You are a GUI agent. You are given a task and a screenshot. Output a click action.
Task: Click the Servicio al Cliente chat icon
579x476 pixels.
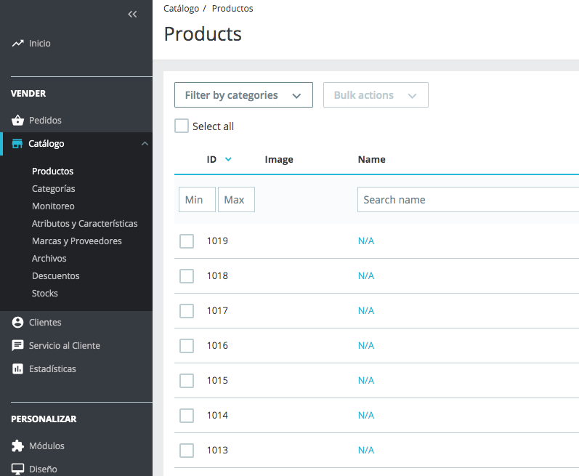18,346
